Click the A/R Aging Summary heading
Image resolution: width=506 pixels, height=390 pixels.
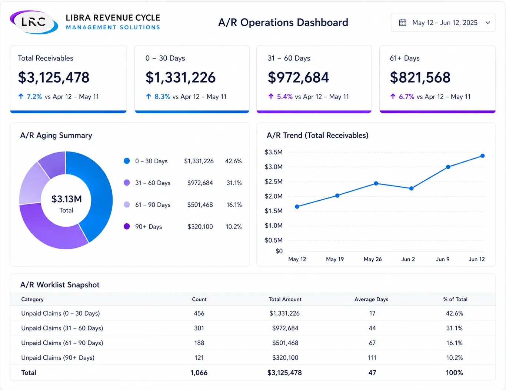point(56,136)
